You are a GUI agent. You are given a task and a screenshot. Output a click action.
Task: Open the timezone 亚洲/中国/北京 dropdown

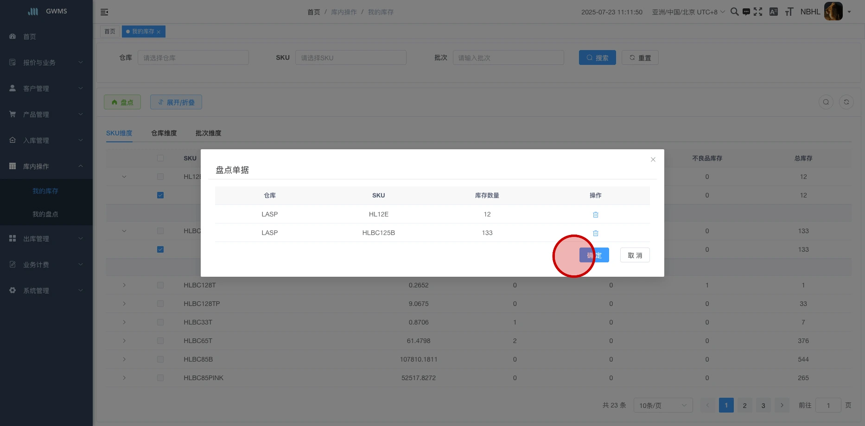[688, 12]
